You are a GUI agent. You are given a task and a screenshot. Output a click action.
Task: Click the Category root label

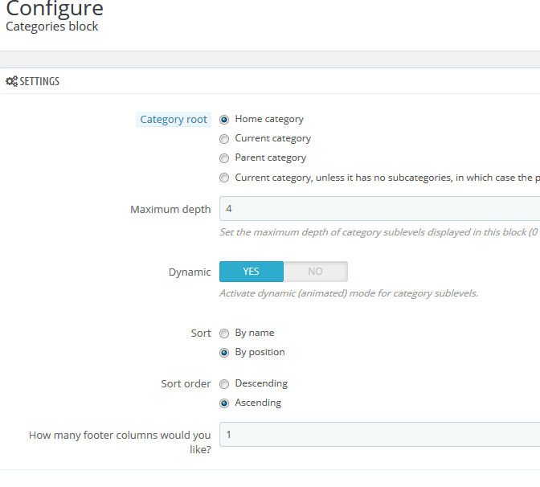[x=174, y=120]
